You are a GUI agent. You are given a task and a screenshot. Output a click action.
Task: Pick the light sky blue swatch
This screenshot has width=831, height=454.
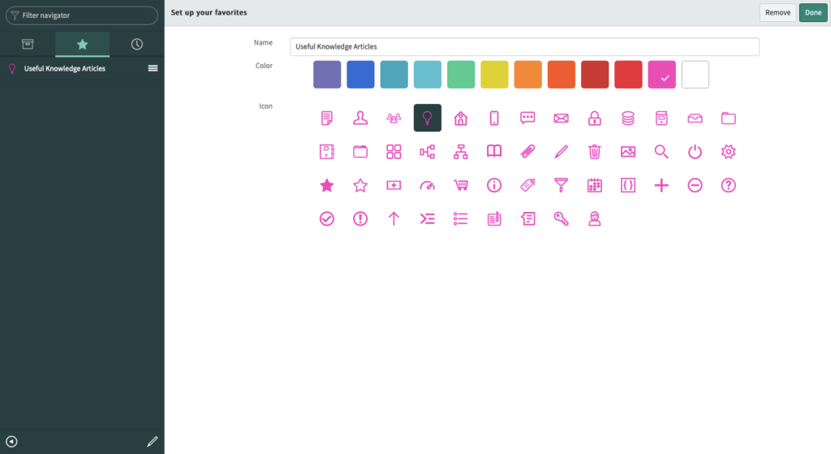pos(427,74)
